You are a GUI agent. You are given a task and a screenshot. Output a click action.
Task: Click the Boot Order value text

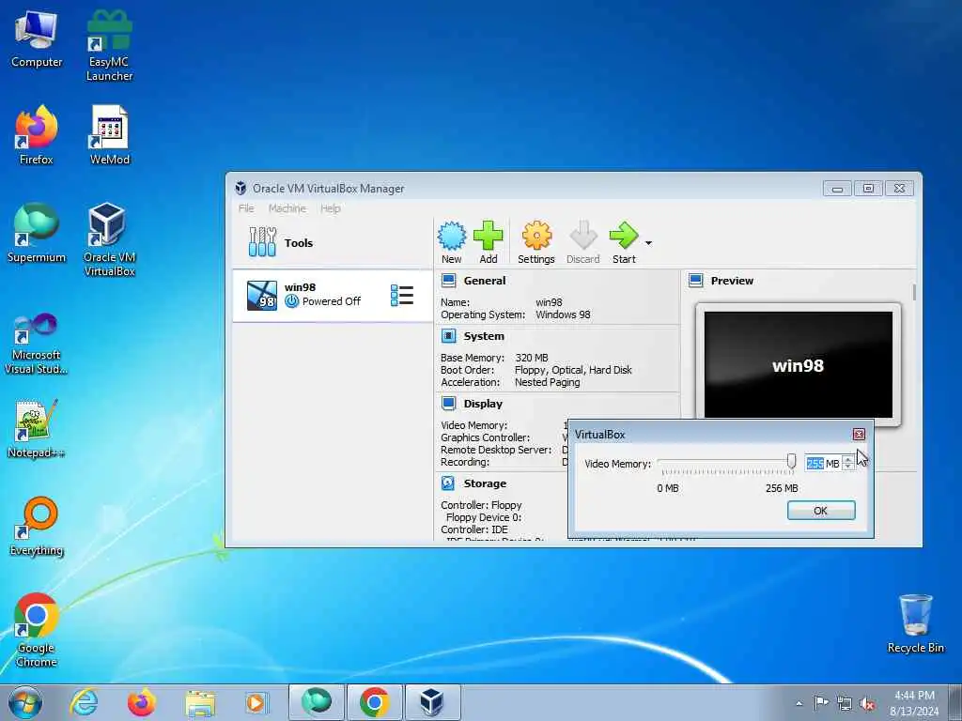coord(573,370)
